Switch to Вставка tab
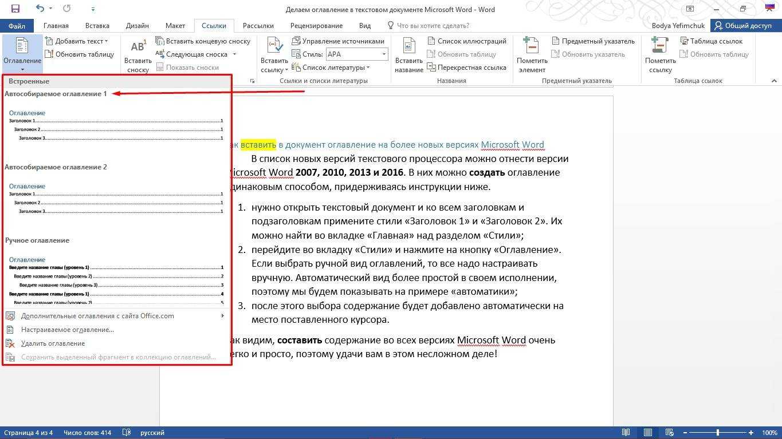The height and width of the screenshot is (439, 782). click(97, 26)
